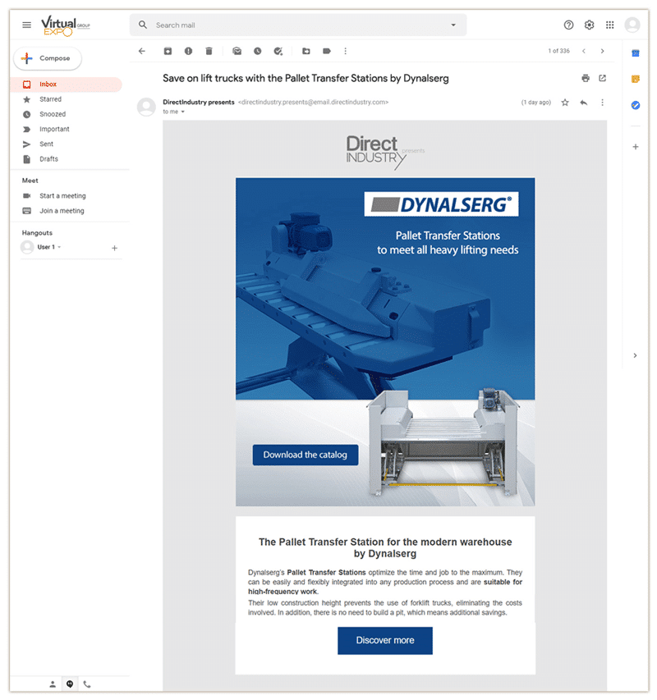657x700 pixels.
Task: Open toolbar More options menu
Action: (345, 51)
